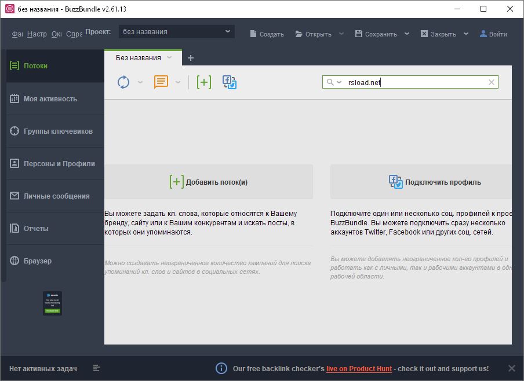Viewport: 524px width, 381px height.
Task: Open the Потоки (Streams) section
Action: (55, 66)
